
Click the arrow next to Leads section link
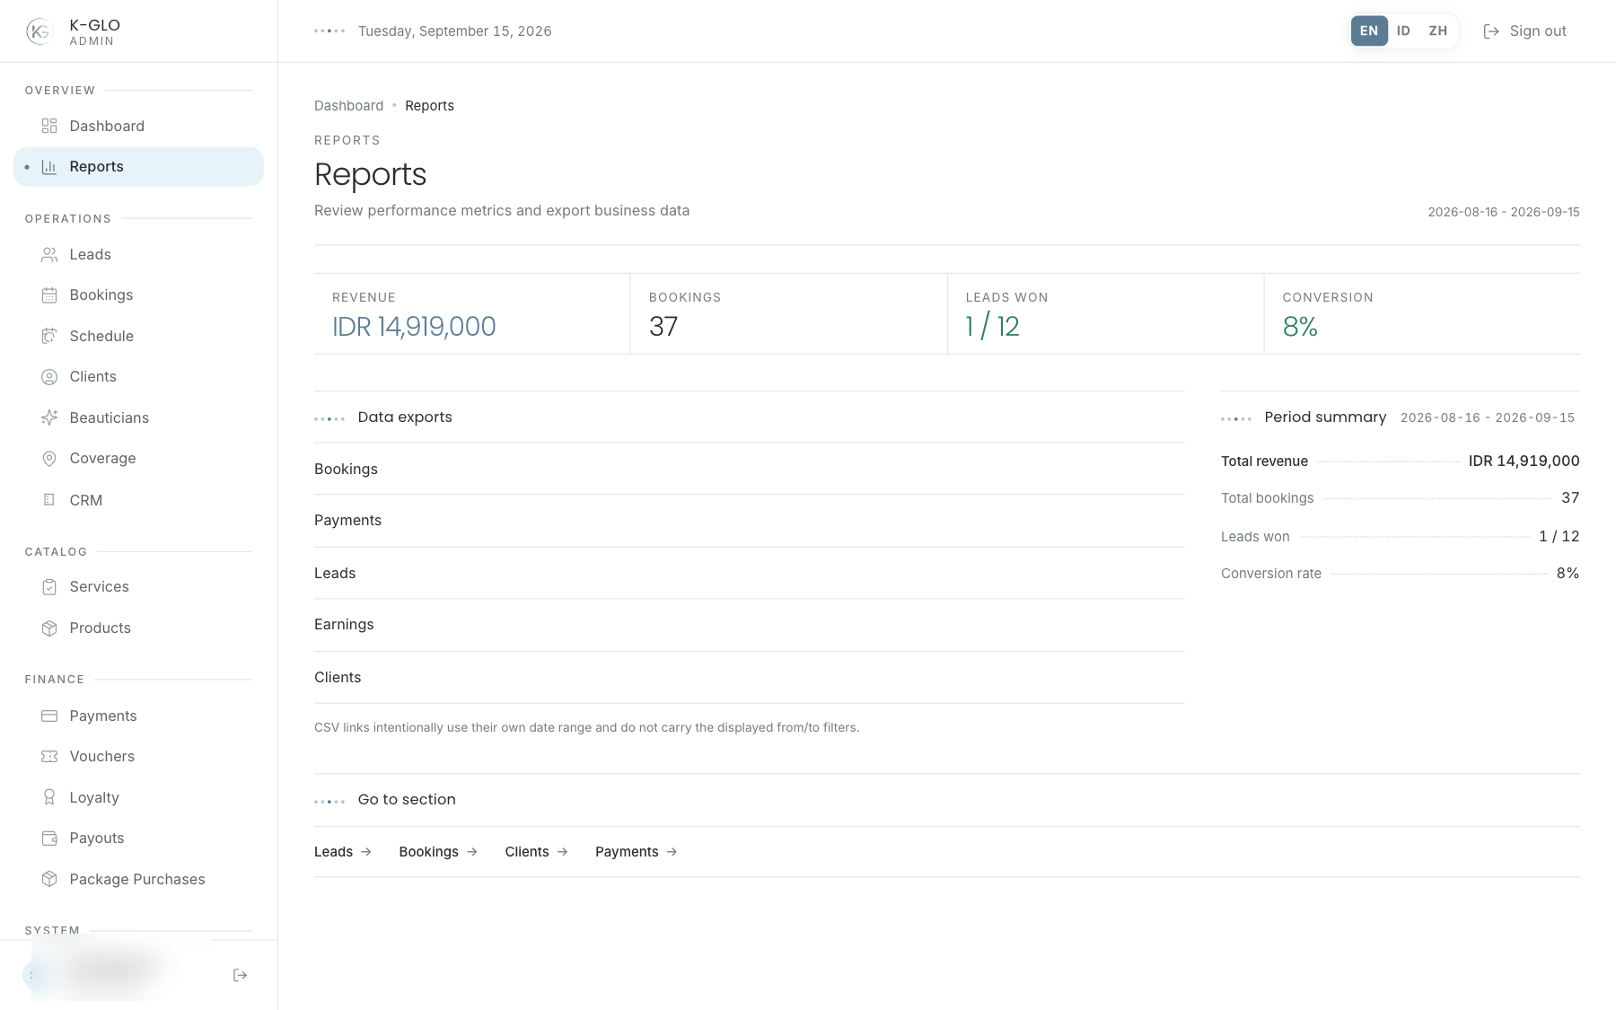(x=366, y=852)
